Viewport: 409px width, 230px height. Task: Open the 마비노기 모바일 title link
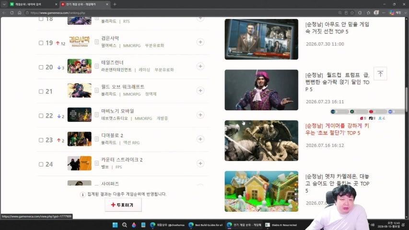coord(117,111)
